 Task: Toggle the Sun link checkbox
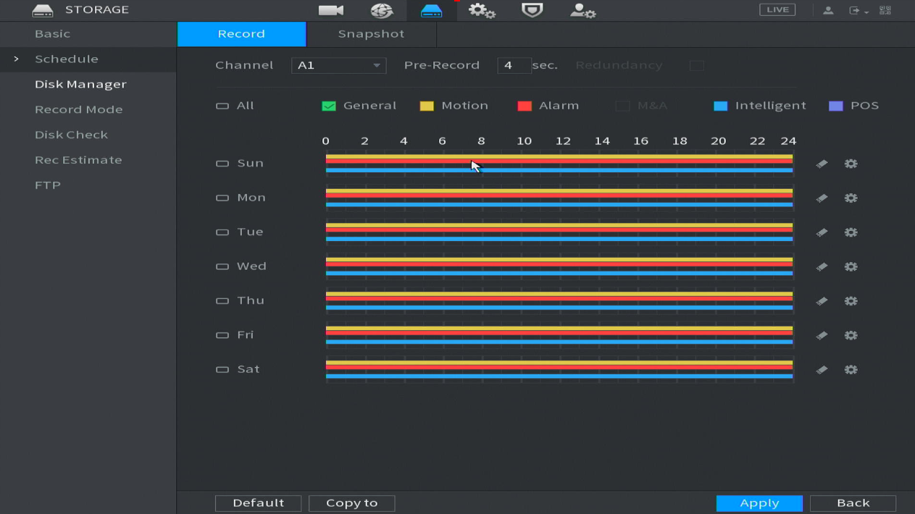pyautogui.click(x=222, y=164)
